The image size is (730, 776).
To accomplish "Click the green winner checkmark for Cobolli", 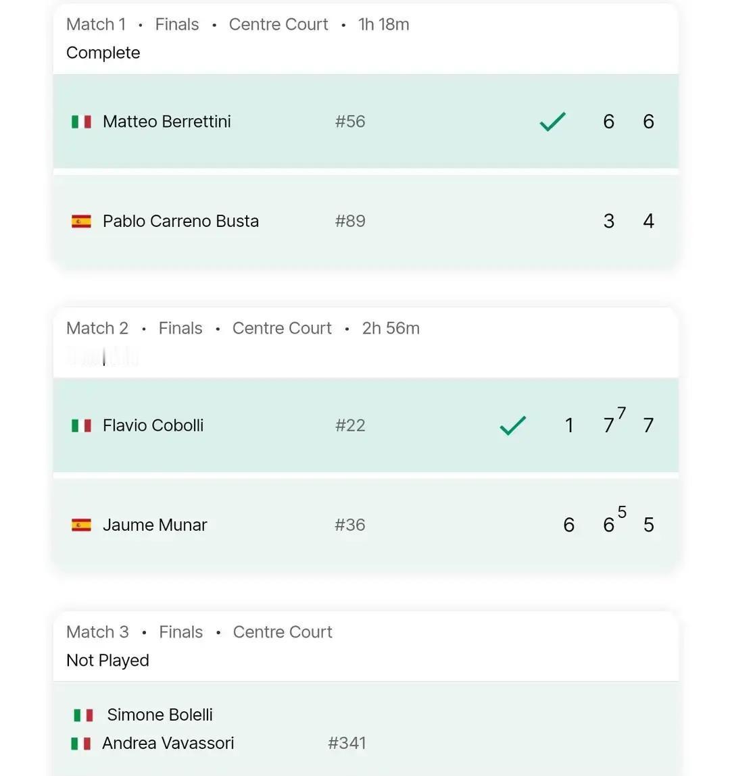I will [513, 425].
